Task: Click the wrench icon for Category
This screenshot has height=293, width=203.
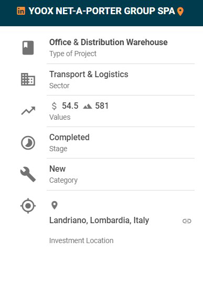Action: click(x=28, y=174)
